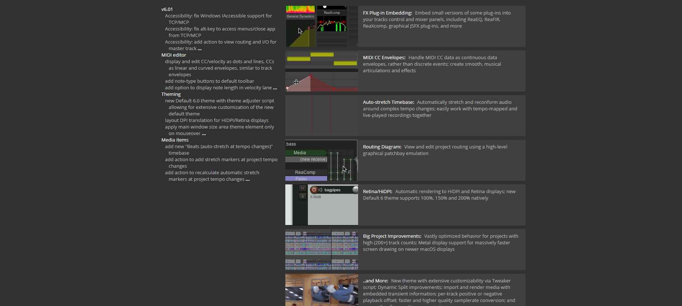Viewport: 682px width, 306px height.
Task: Click the FX Plug-in Embedding heading
Action: [x=387, y=13]
